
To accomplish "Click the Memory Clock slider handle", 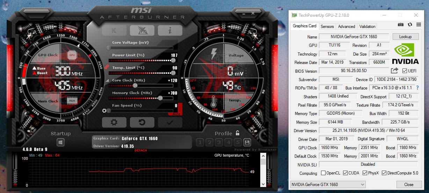I will click(160, 98).
